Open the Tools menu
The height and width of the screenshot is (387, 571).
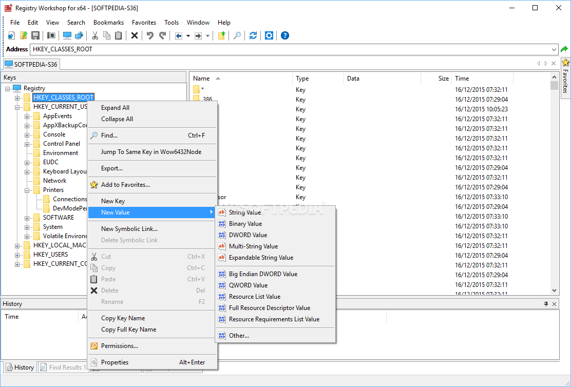(x=172, y=23)
